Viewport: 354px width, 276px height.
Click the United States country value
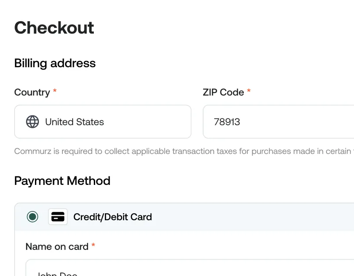74,122
